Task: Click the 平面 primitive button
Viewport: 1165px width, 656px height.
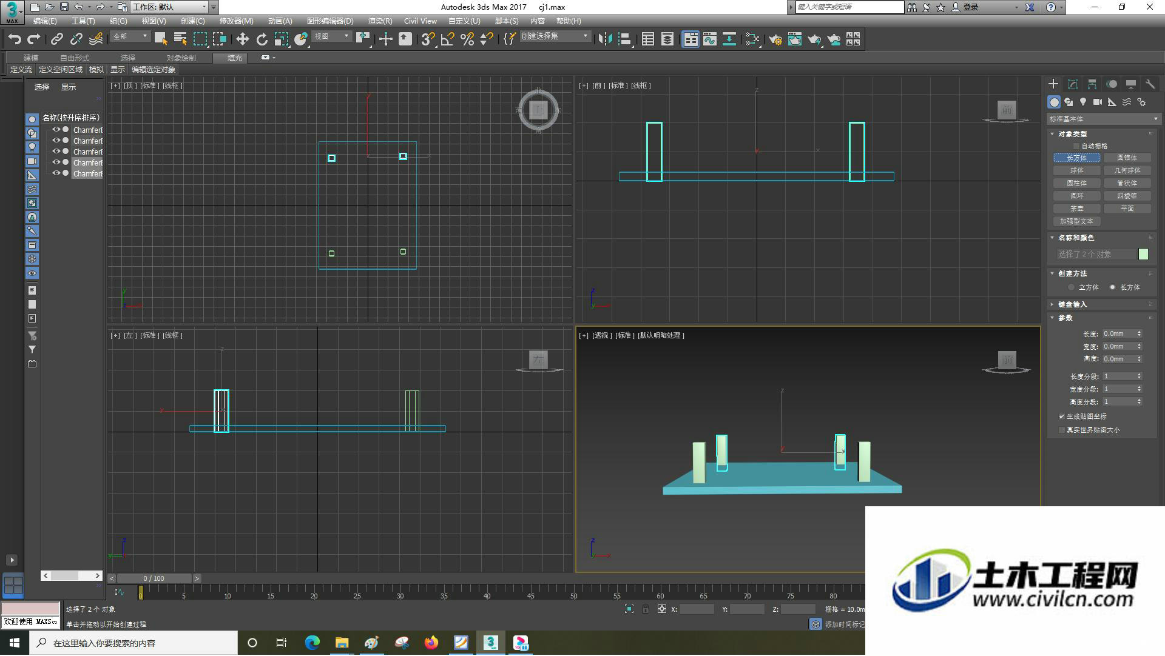Action: pos(1127,209)
